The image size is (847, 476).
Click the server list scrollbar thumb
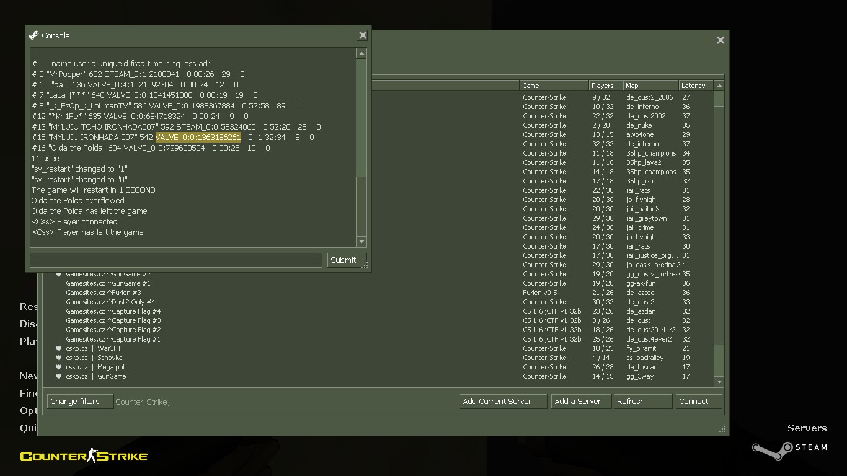[x=719, y=226]
